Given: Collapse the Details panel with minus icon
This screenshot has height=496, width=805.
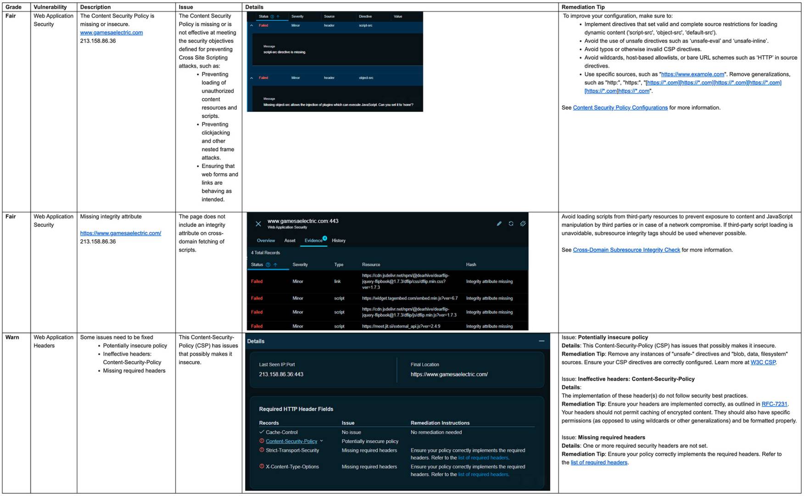Looking at the screenshot, I should click(x=542, y=341).
